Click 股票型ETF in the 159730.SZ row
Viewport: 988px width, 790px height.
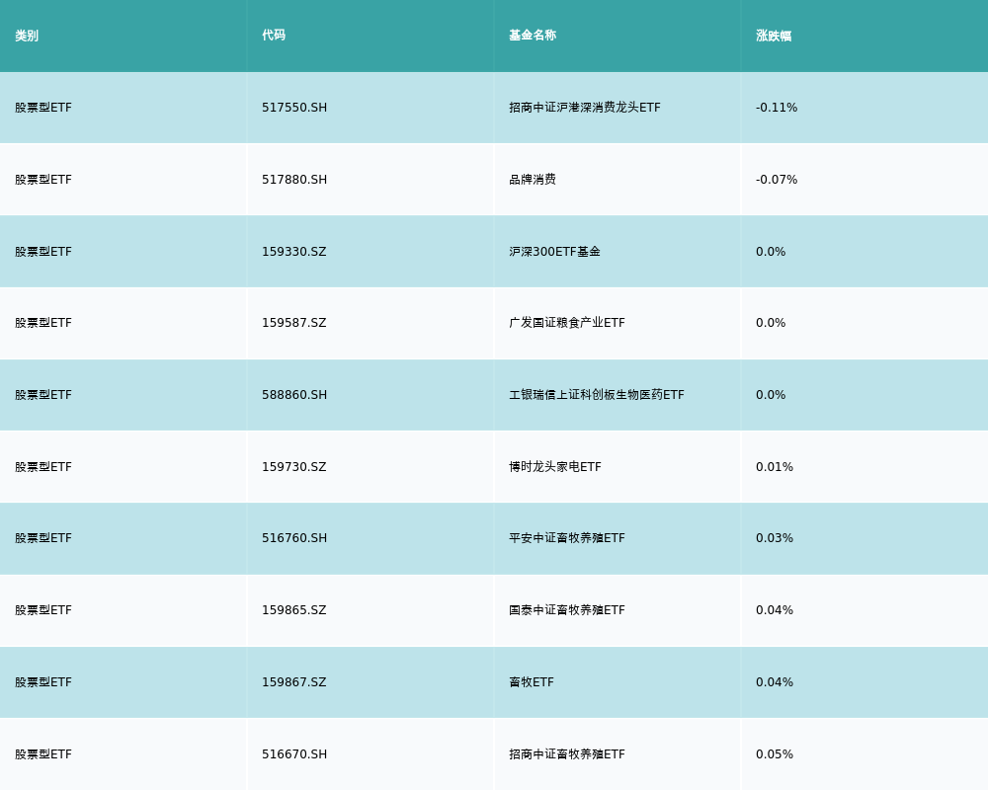43,467
